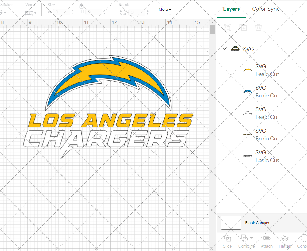The image size is (307, 251).
Task: Click the width size input field
Action: tap(62, 12)
